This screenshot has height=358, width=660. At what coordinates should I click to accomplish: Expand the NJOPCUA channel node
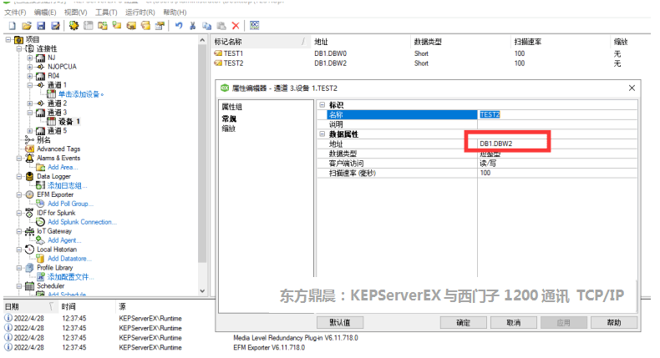pyautogui.click(x=30, y=66)
